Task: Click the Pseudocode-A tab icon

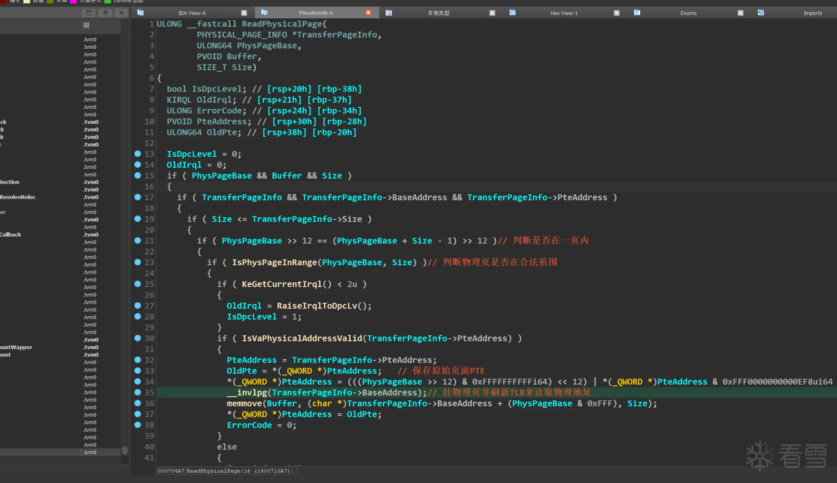Action: click(264, 13)
